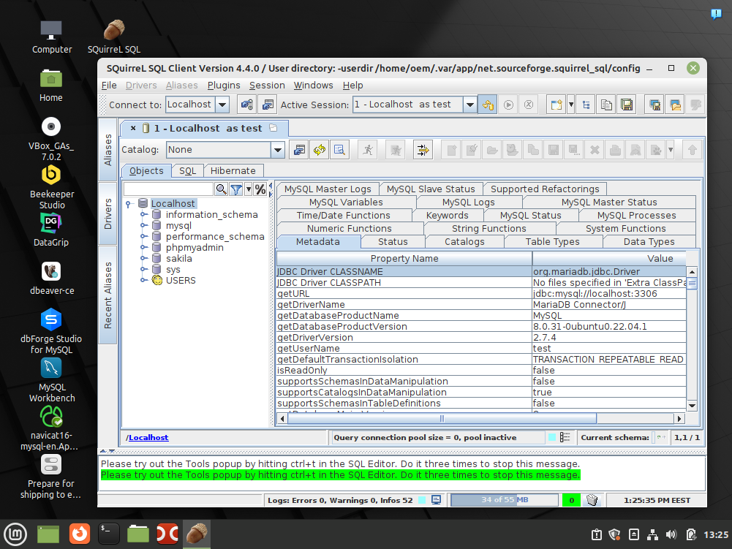Click the /Localhost path link
Image resolution: width=732 pixels, height=549 pixels.
[x=148, y=437]
